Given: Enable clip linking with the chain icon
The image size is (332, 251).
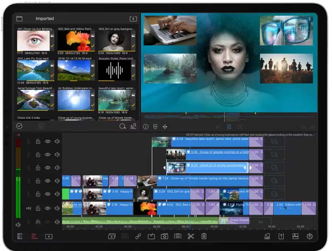Looking at the screenshot, I should pyautogui.click(x=138, y=236).
